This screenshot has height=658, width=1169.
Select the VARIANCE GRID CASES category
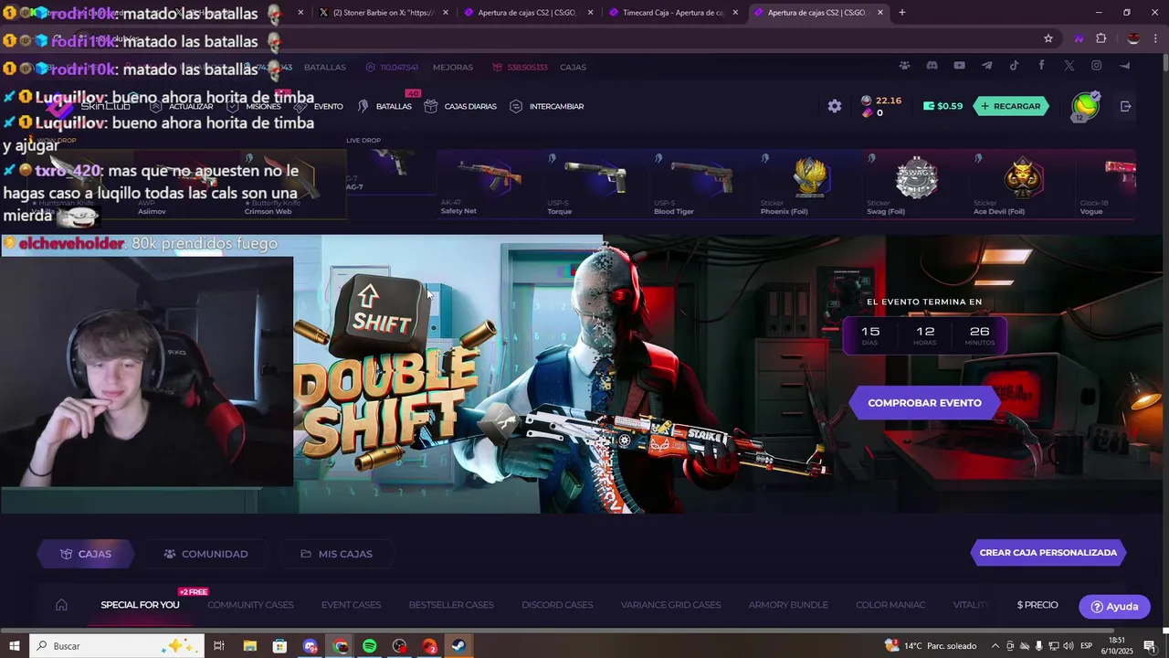click(x=670, y=605)
